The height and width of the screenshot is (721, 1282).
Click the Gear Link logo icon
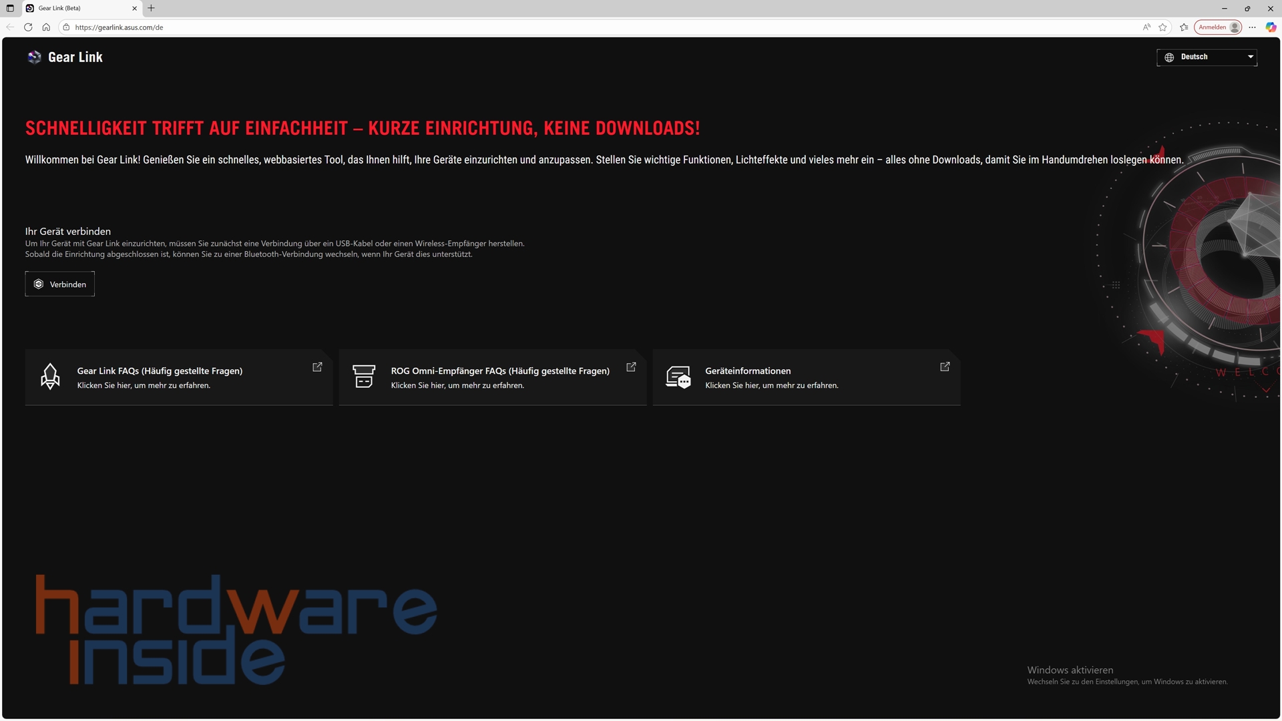(x=34, y=57)
